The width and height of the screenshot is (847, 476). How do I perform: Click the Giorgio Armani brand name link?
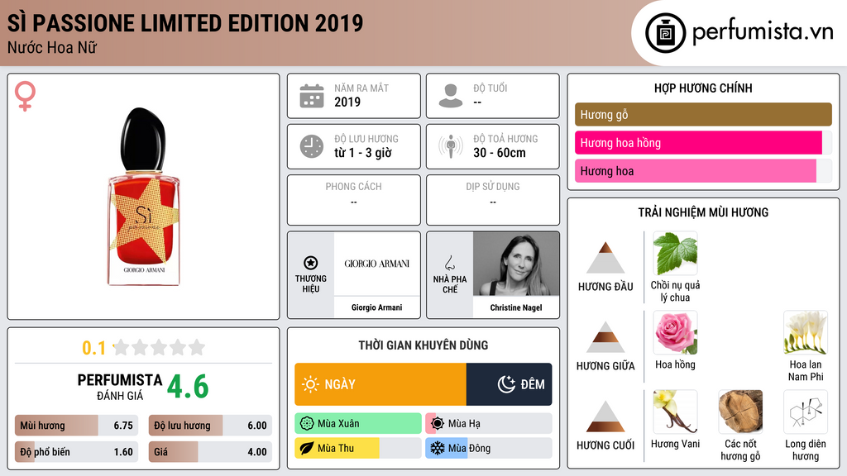[x=376, y=307]
